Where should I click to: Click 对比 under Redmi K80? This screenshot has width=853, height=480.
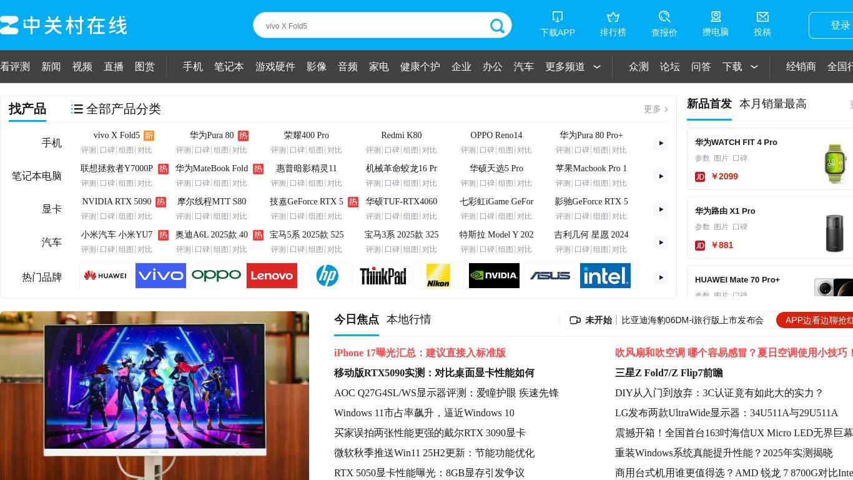pyautogui.click(x=429, y=150)
